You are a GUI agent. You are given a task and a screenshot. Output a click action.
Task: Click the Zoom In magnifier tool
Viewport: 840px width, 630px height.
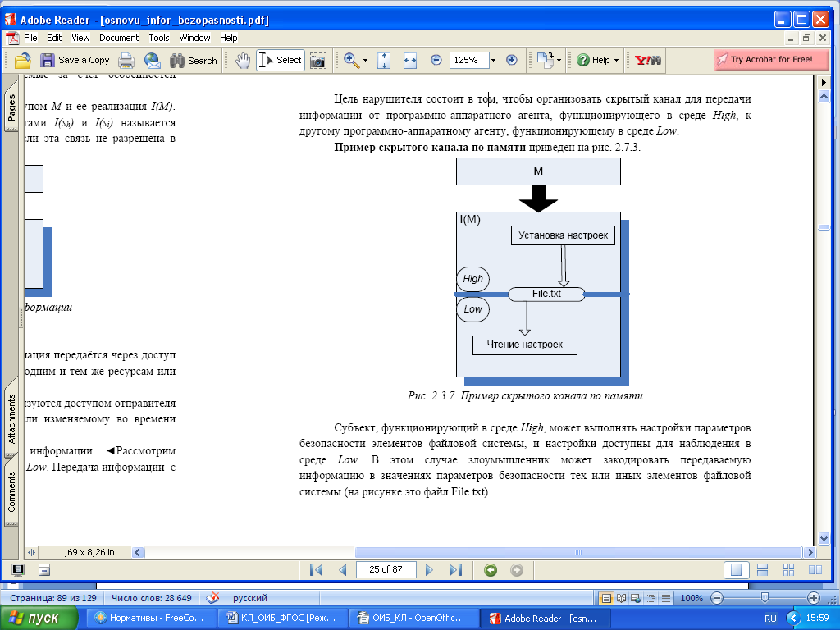coord(352,61)
